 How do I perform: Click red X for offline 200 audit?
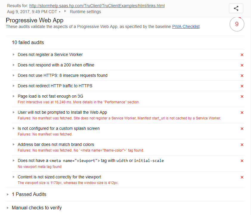click(242, 65)
